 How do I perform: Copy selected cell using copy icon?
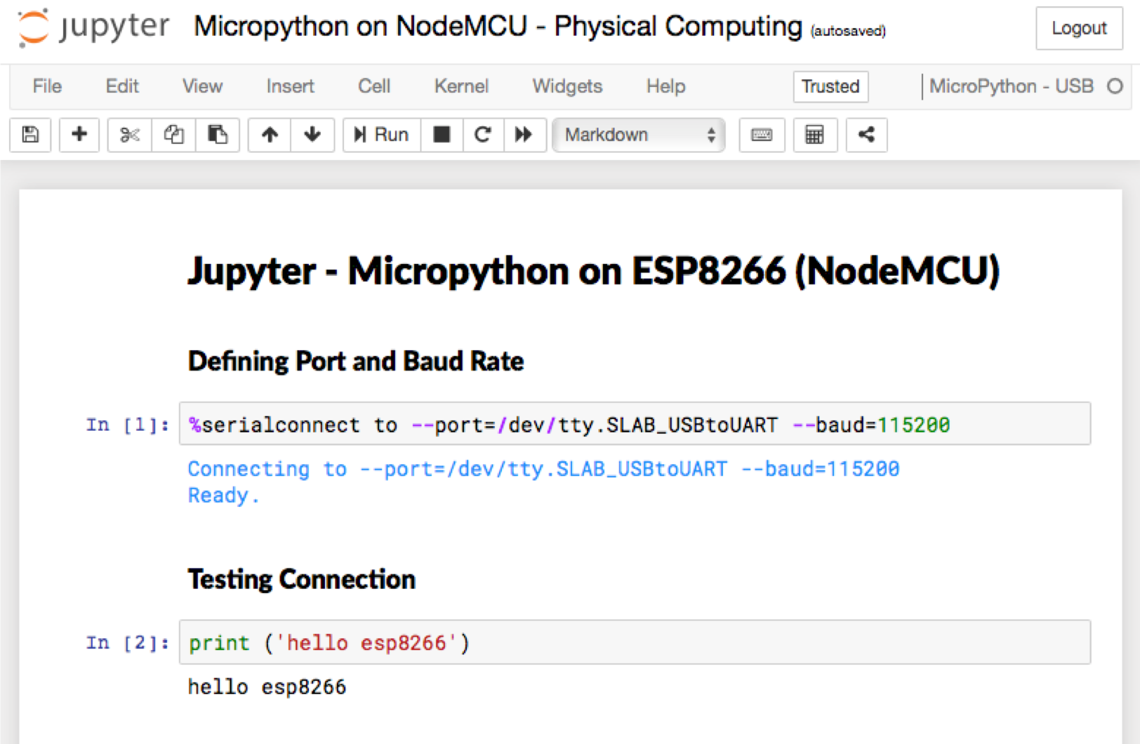[x=173, y=135]
